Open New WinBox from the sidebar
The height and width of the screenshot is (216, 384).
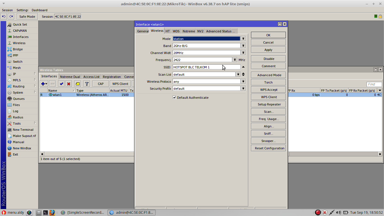[22, 148]
